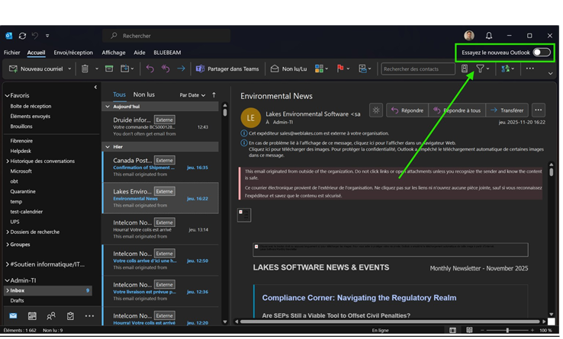Switch to Tasks view icon
Screen dimensions: 563x339
70,315
